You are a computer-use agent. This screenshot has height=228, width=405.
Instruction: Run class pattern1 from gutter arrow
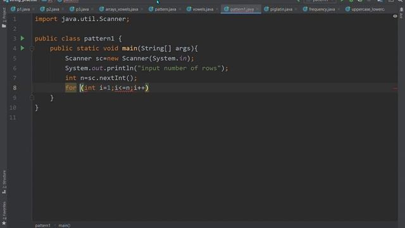pos(23,38)
